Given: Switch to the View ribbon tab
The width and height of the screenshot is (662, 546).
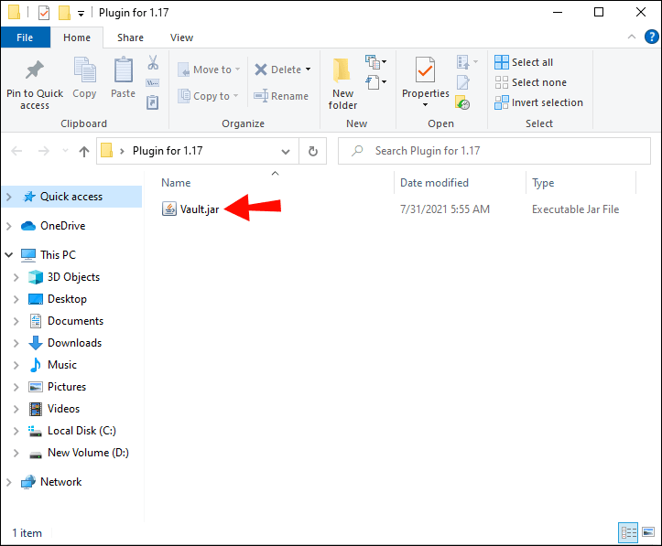Looking at the screenshot, I should (x=182, y=37).
